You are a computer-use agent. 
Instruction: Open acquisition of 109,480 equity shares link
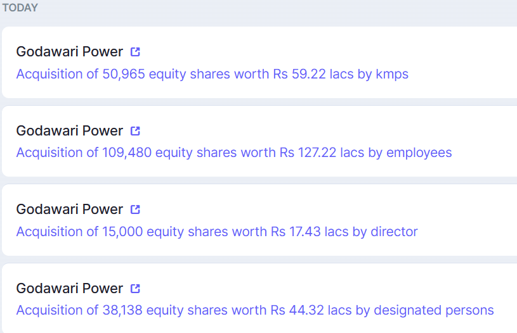pyautogui.click(x=233, y=153)
